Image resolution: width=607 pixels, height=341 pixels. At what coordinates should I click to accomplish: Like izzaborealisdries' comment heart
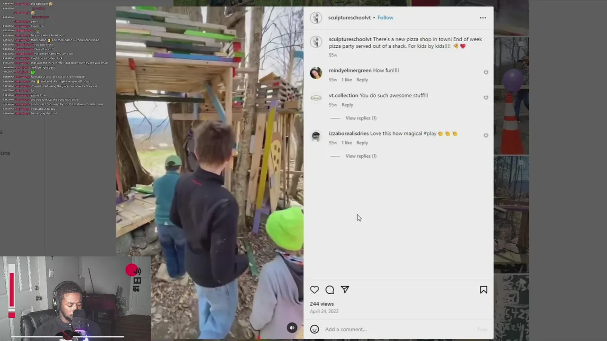coord(486,135)
